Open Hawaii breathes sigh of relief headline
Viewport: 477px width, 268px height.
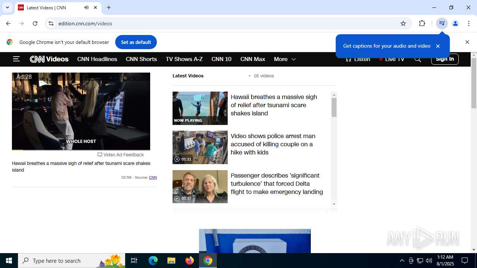point(274,105)
